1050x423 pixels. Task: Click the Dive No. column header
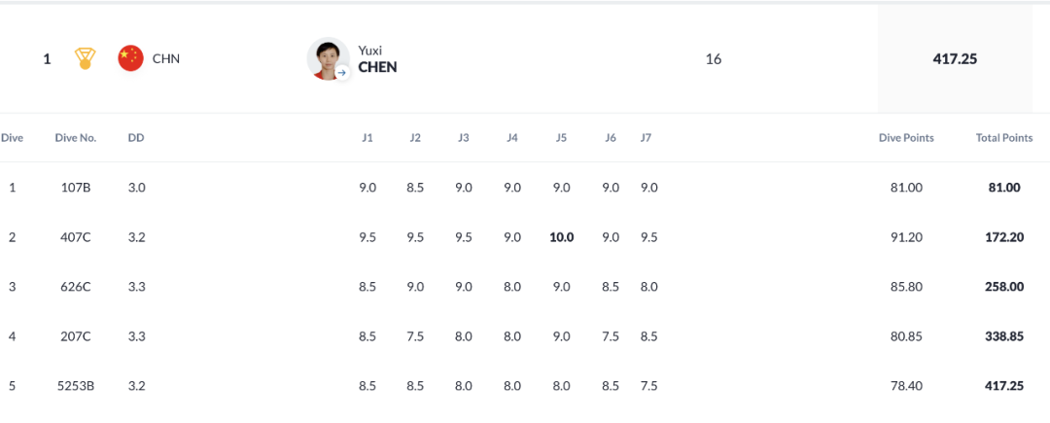pyautogui.click(x=76, y=138)
